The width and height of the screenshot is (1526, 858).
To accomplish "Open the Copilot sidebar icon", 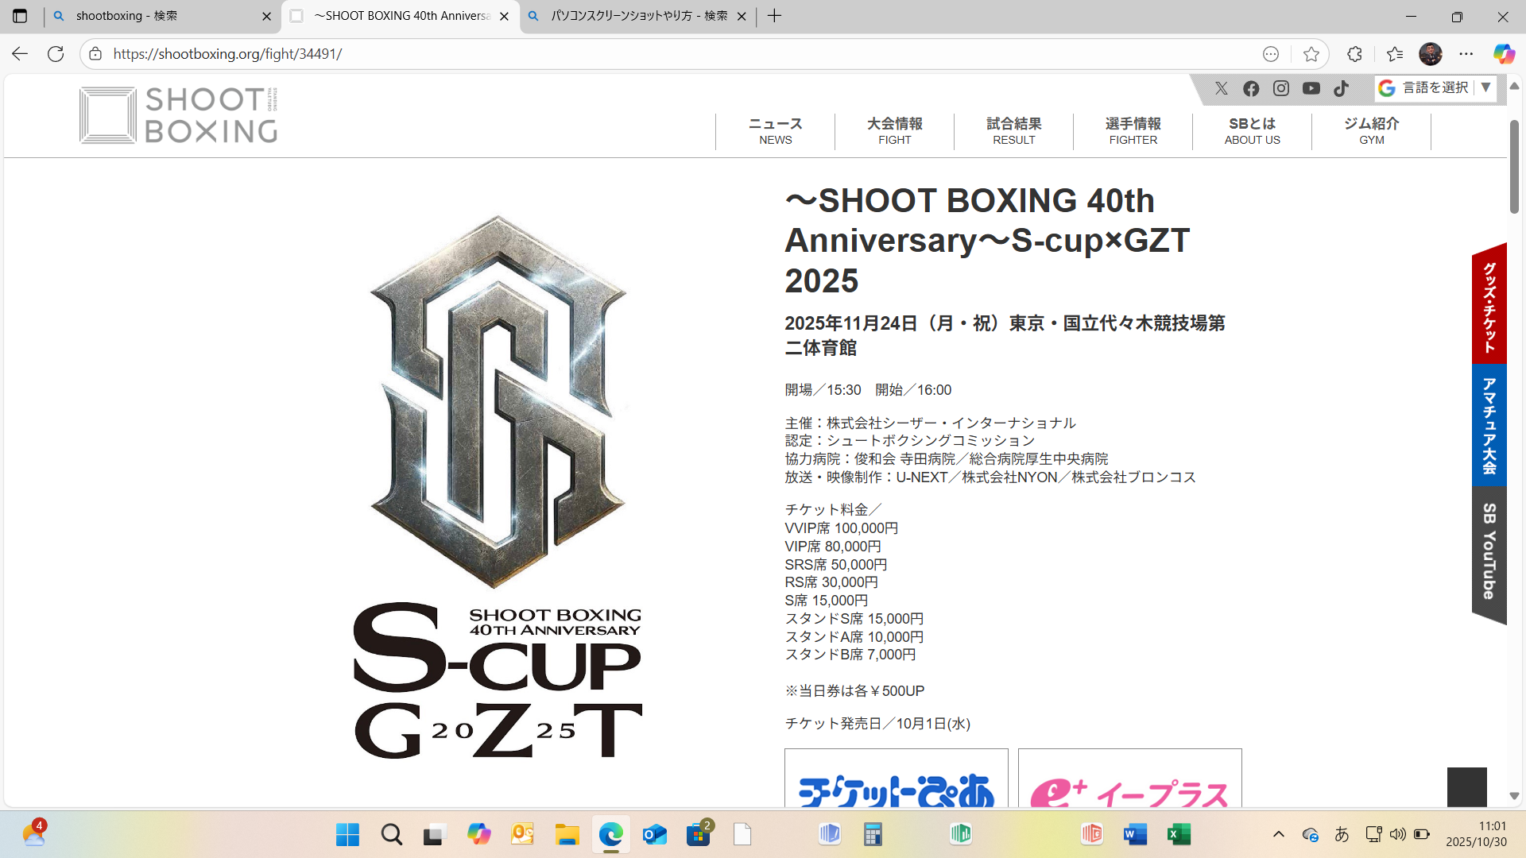I will (x=1503, y=54).
